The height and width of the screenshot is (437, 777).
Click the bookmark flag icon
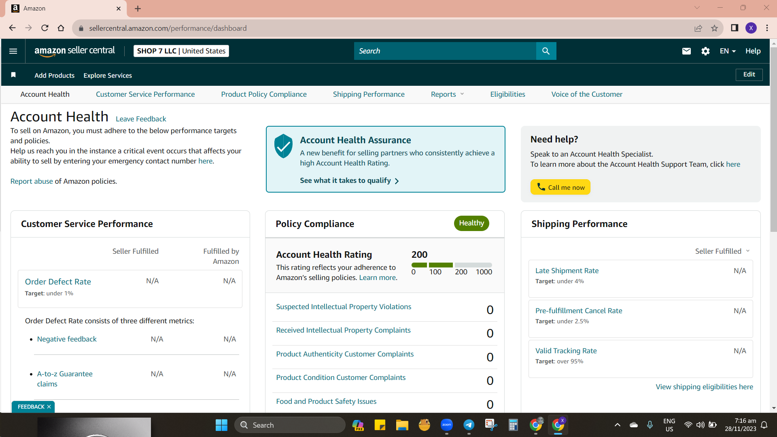(x=13, y=75)
